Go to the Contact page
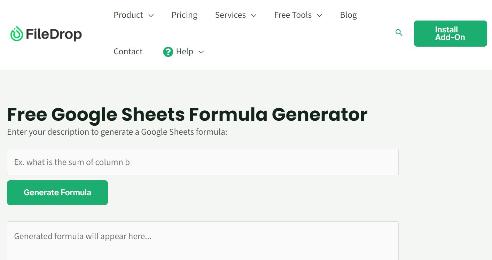This screenshot has width=492, height=260. [128, 52]
